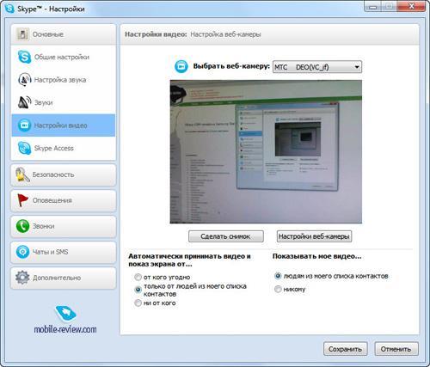Select the 'от кого угодно' radio option

tap(138, 277)
